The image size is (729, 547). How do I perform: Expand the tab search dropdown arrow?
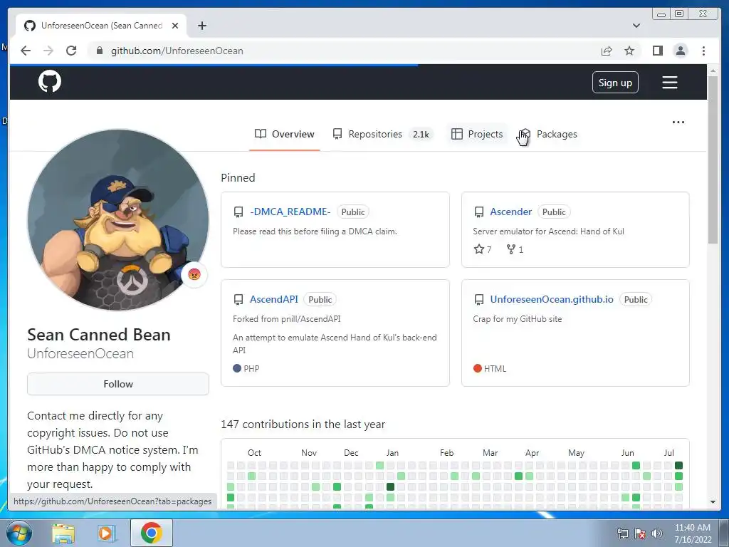[x=636, y=26]
